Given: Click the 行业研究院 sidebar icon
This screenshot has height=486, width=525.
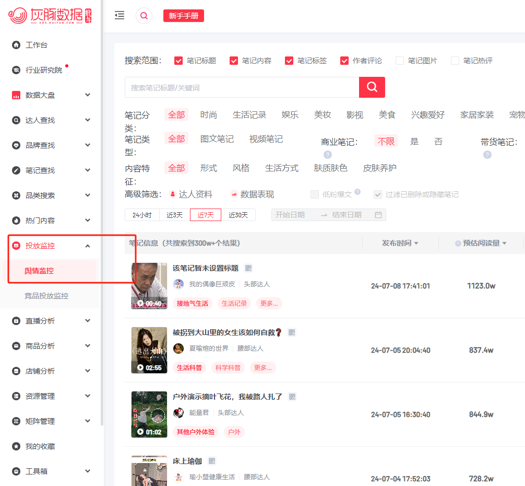Looking at the screenshot, I should [x=16, y=70].
